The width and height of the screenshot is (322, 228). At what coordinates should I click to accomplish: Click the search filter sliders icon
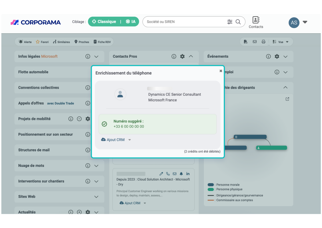pyautogui.click(x=230, y=22)
